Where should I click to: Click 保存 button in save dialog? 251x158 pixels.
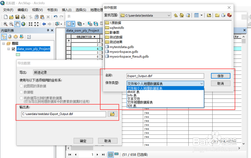coord(221,76)
